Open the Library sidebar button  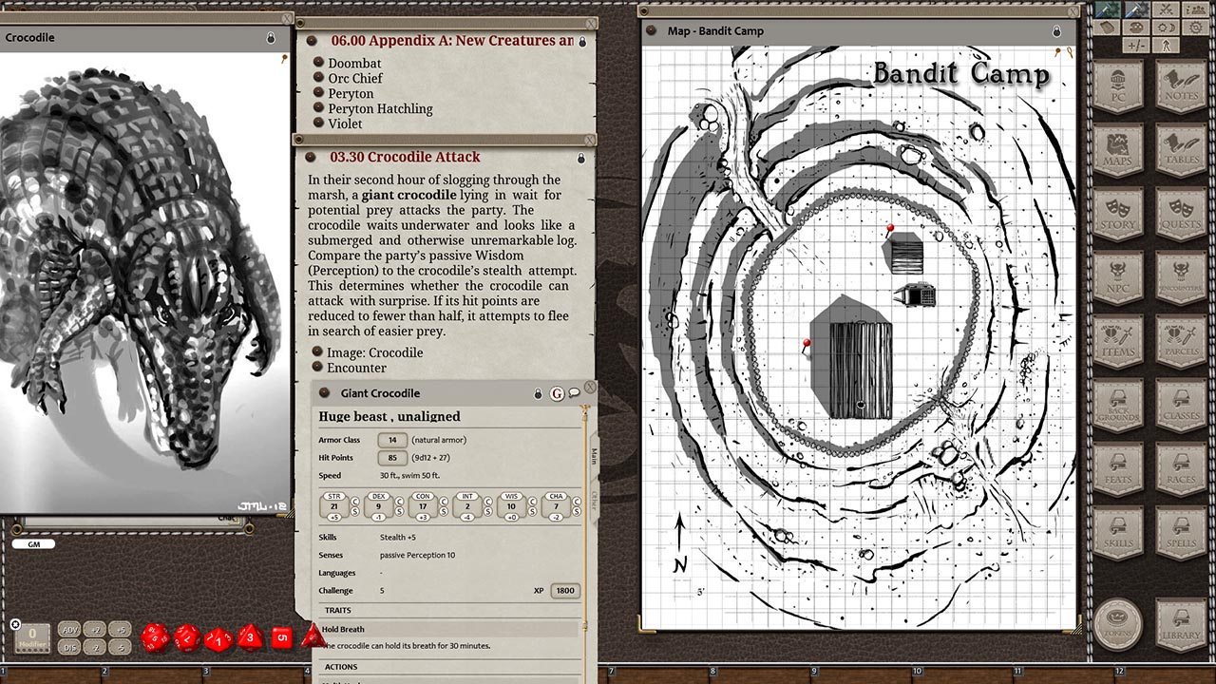point(1181,623)
